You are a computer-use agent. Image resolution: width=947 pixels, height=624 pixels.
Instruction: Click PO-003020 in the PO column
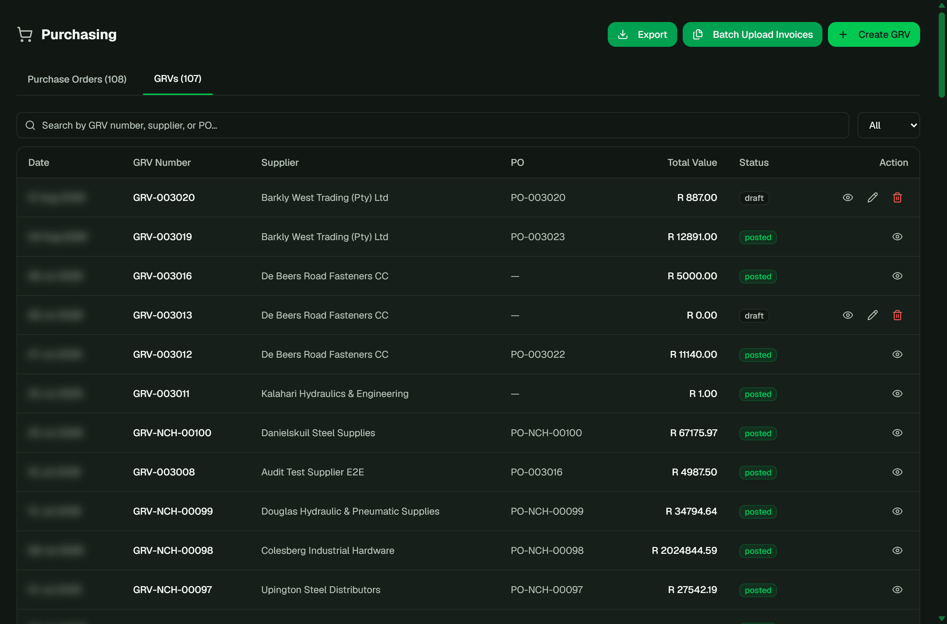pos(538,197)
